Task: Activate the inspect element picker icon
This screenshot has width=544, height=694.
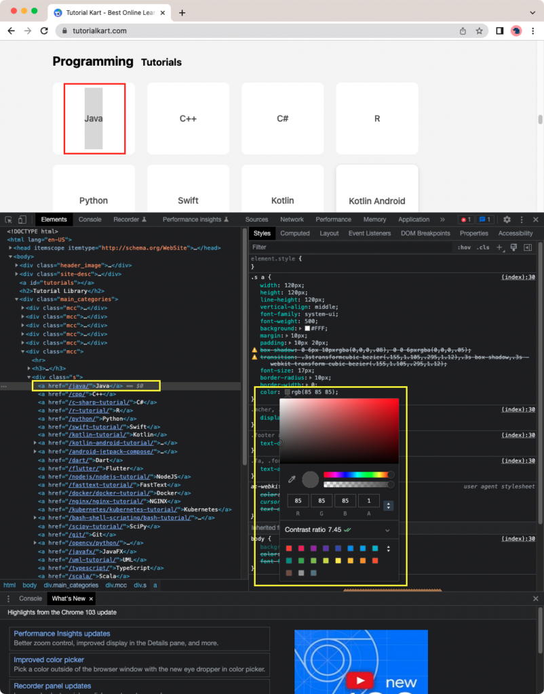Action: pyautogui.click(x=9, y=220)
